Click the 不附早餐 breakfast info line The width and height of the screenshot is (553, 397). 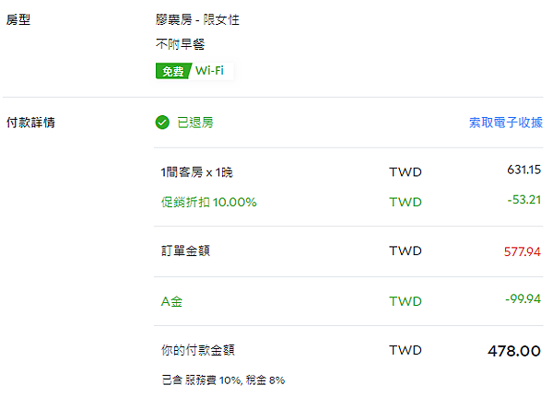181,44
